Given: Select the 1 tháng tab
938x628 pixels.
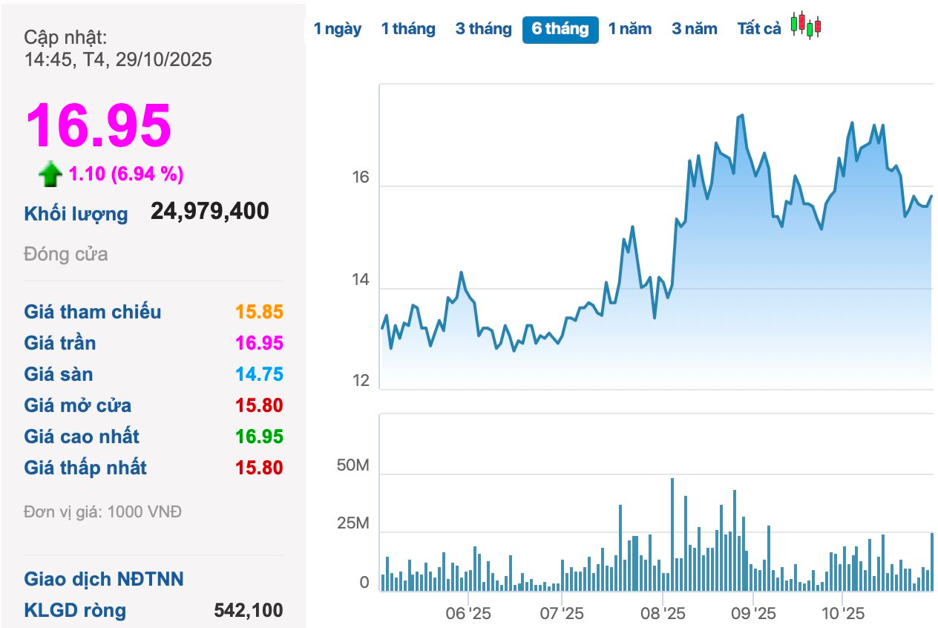Looking at the screenshot, I should (x=408, y=29).
